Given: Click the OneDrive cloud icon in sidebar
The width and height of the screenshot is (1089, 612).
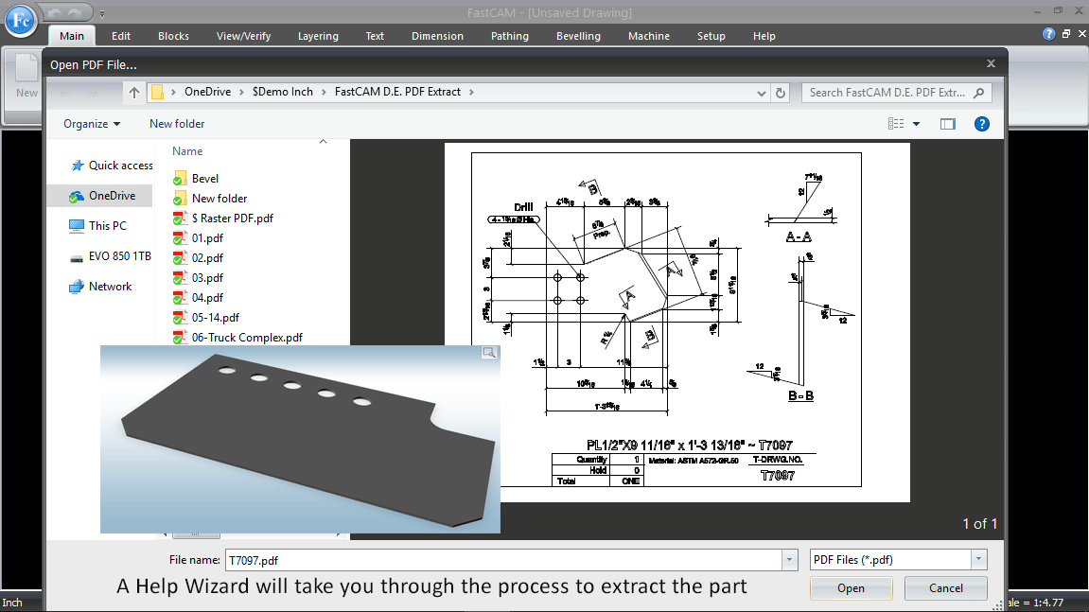Looking at the screenshot, I should click(x=77, y=197).
